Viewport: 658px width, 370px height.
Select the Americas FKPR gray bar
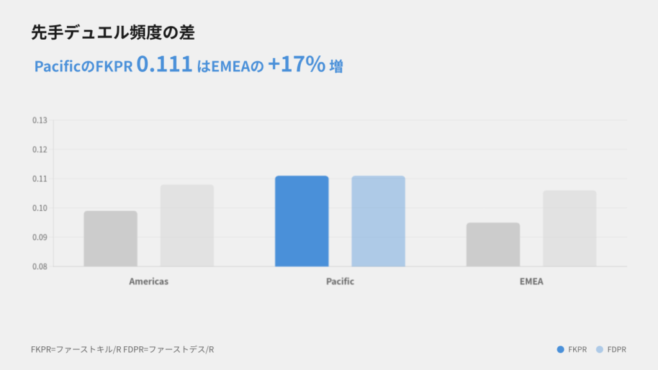pyautogui.click(x=111, y=238)
